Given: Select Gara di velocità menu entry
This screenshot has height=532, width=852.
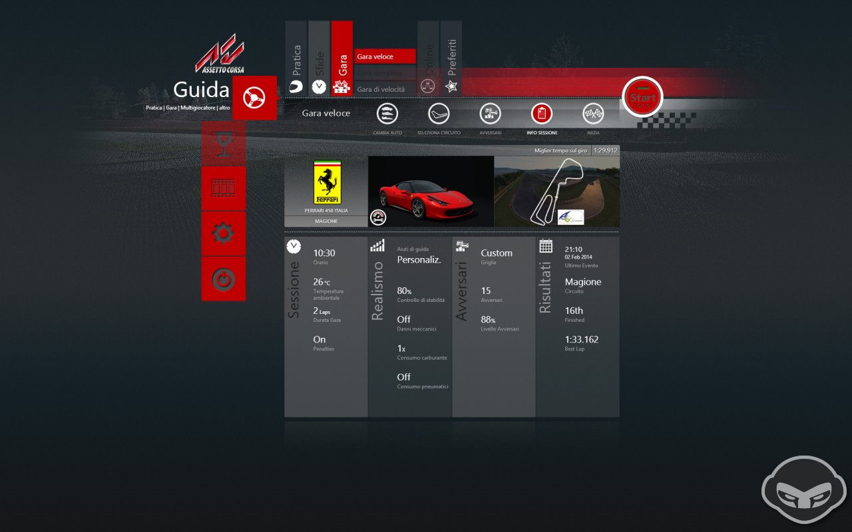Looking at the screenshot, I should (385, 88).
